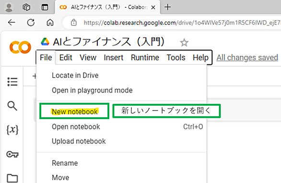Select the AIとファイナンス browser tab
This screenshot has width=281, height=183.
107,7
